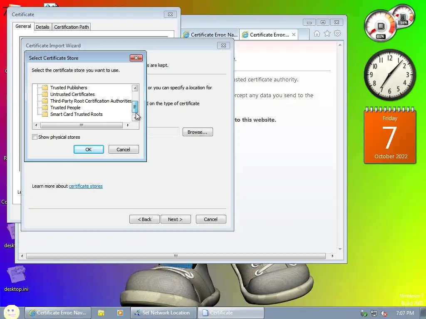Launch Windows Media Player from taskbar

(120, 313)
